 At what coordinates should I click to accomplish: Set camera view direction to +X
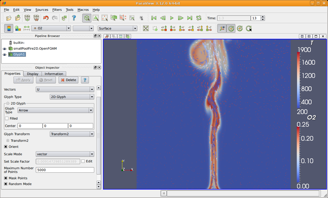164,28
